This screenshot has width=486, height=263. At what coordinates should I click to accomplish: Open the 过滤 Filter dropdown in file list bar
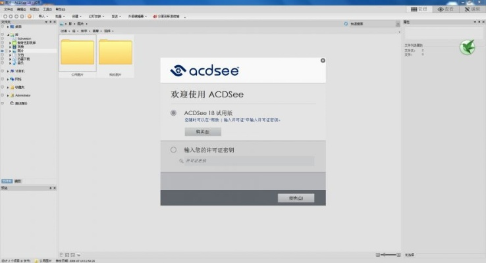[x=65, y=31]
